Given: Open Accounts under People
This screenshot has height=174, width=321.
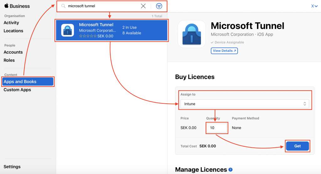Looking at the screenshot, I should pos(13,52).
